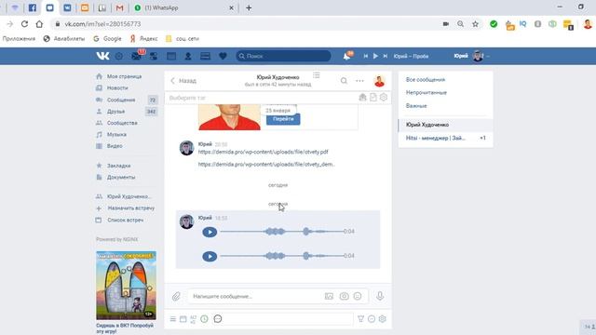Open the emoji picker
The height and width of the screenshot is (335, 596).
pos(358,296)
